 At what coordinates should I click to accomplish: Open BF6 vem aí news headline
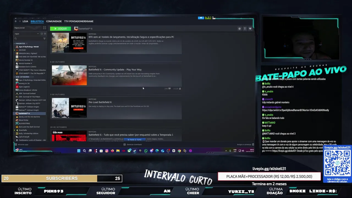click(x=131, y=37)
